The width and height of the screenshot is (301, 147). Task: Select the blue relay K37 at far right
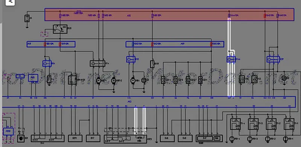click(273, 59)
